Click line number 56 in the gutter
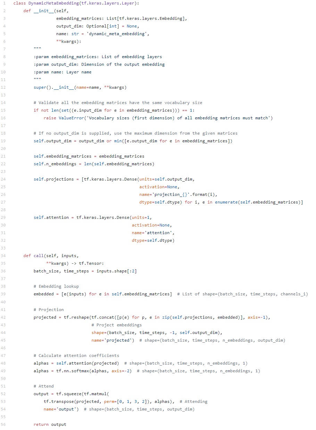Image resolution: width=316 pixels, height=430 pixels. click(4, 424)
